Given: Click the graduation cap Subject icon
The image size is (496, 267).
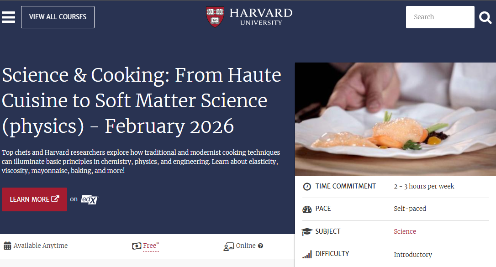Looking at the screenshot, I should [307, 232].
